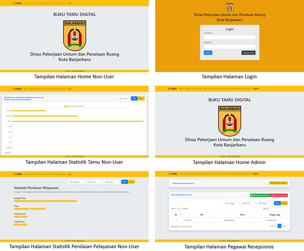Screen dimensions: 304x251
Task: Open the Show entries count dropdown
Action: [x=179, y=209]
